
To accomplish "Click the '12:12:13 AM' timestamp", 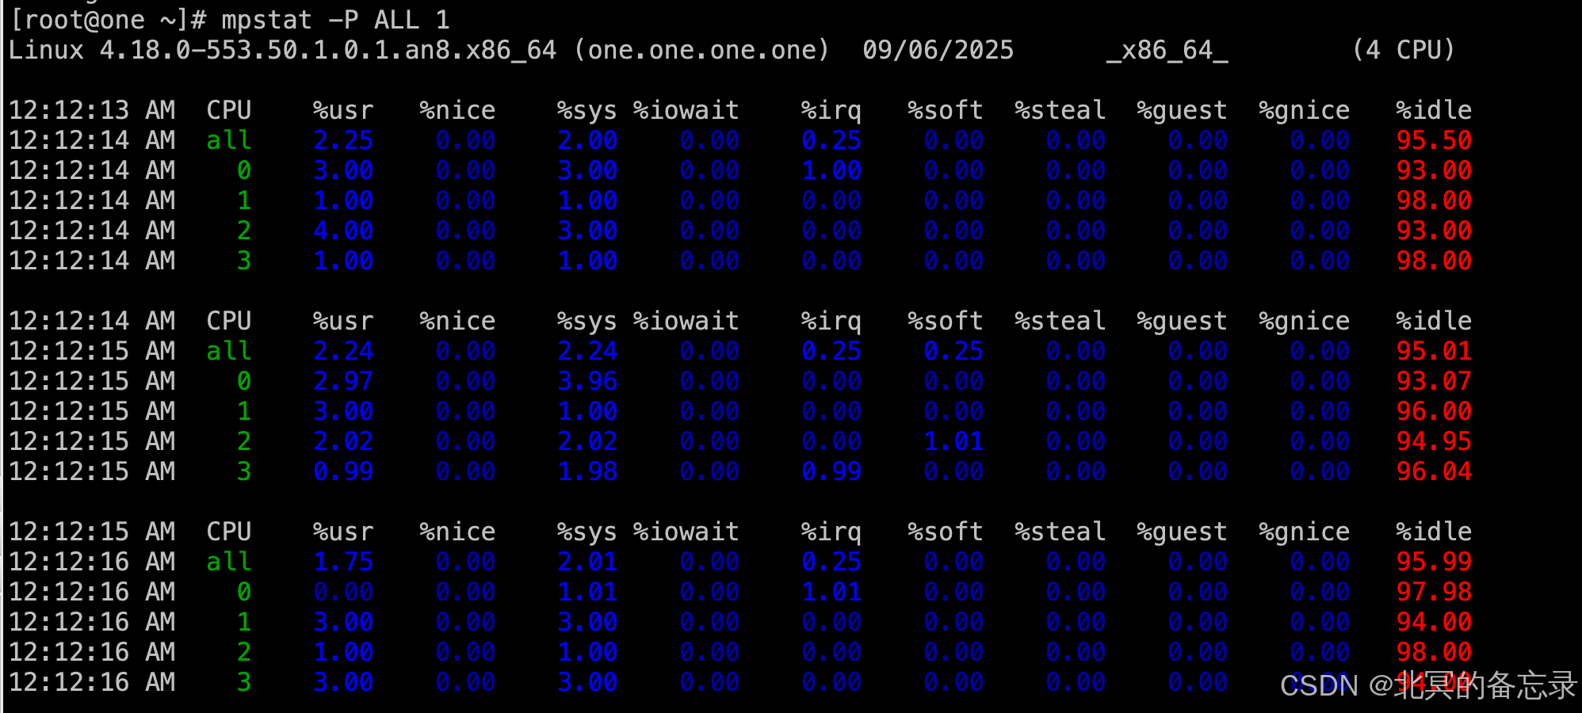I will (x=92, y=110).
